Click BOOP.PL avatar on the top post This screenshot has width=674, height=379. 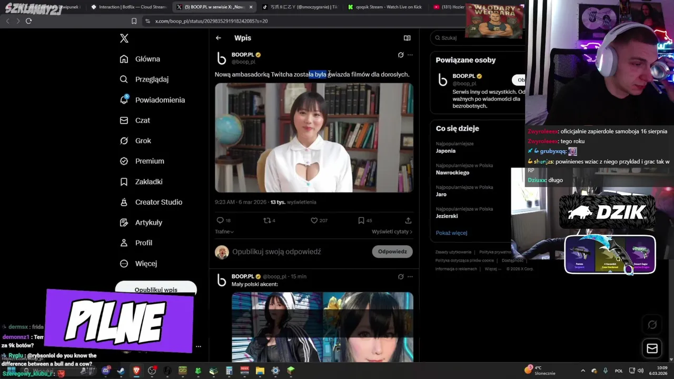(x=222, y=58)
